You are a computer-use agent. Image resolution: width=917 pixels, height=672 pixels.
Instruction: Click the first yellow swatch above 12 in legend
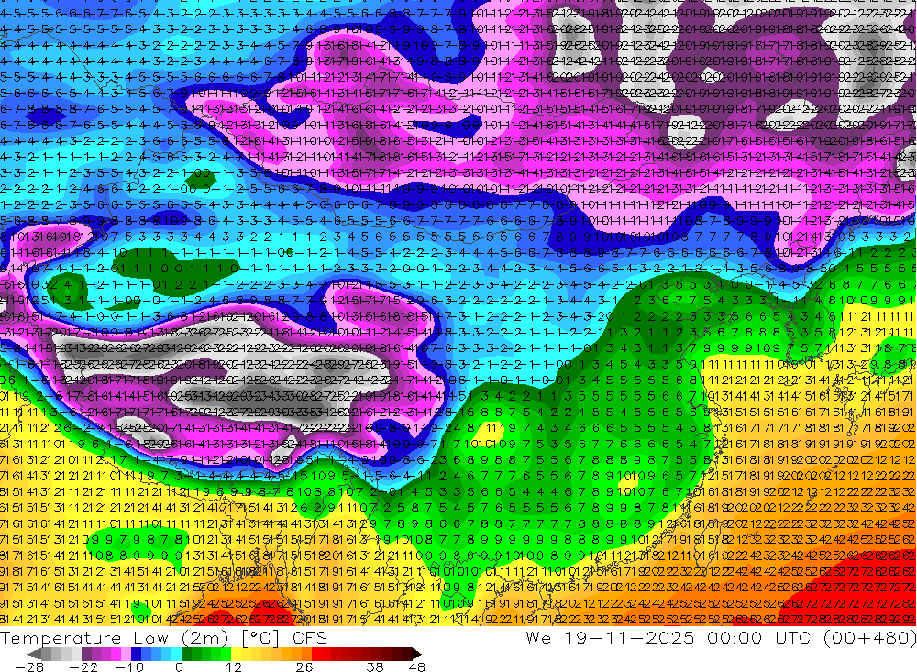237,654
